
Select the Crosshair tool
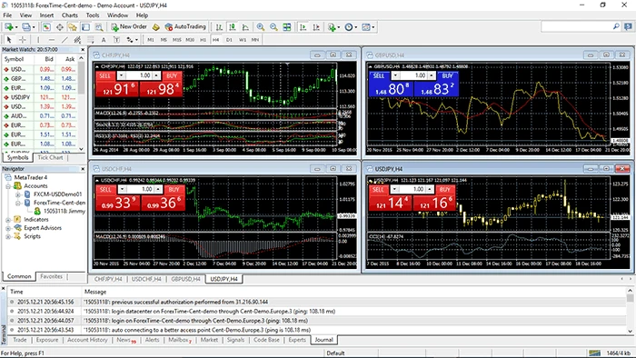coord(23,40)
